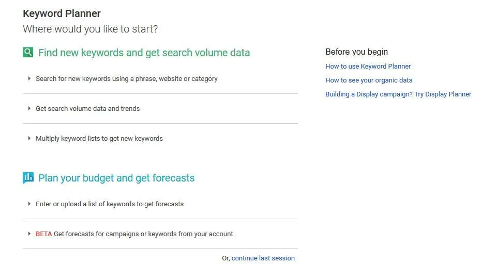Click the red BETA label

coord(44,234)
